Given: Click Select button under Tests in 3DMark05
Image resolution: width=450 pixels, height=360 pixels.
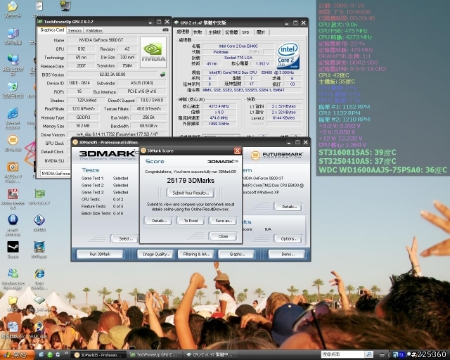Looking at the screenshot, I should tap(124, 238).
